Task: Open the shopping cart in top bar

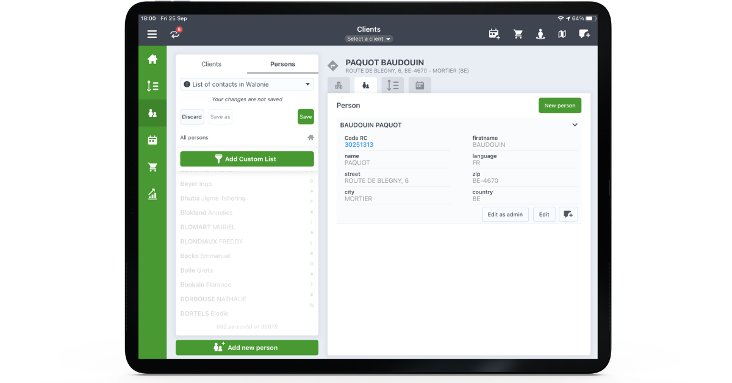Action: (x=518, y=34)
